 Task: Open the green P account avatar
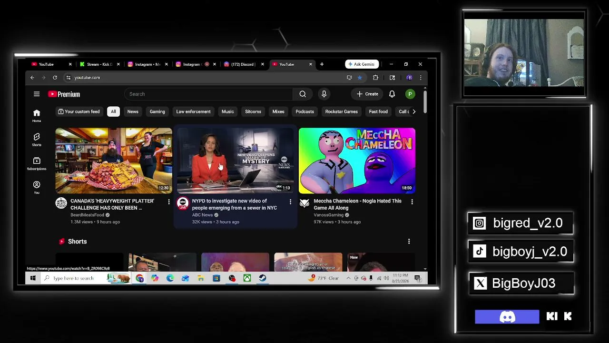pos(410,94)
